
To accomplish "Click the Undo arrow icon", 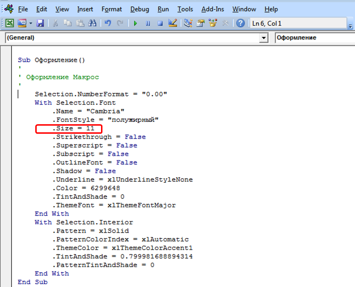I will (x=108, y=23).
